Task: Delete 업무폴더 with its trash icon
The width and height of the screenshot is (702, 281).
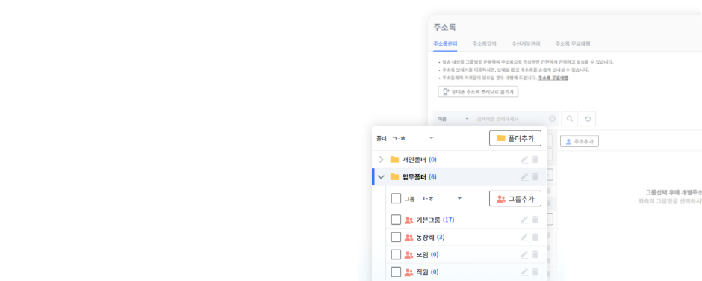Action: (535, 177)
